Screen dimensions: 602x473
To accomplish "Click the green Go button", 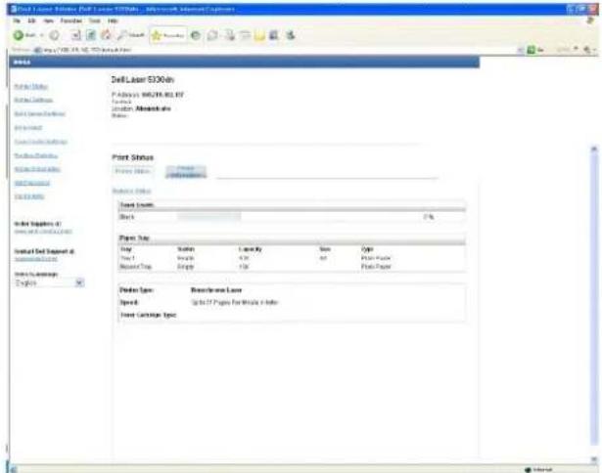I will (x=536, y=50).
